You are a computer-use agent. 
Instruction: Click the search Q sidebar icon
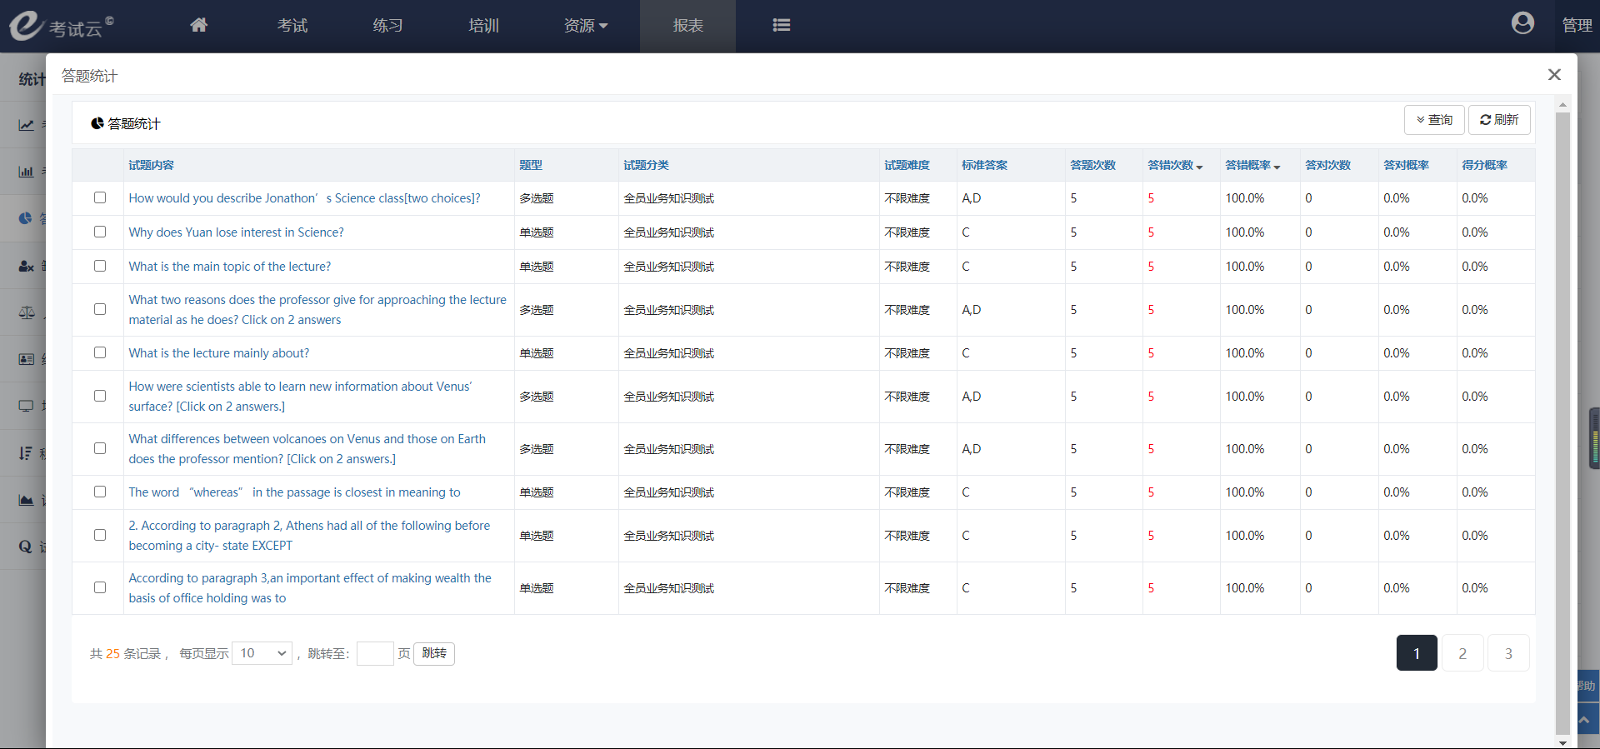(x=26, y=547)
